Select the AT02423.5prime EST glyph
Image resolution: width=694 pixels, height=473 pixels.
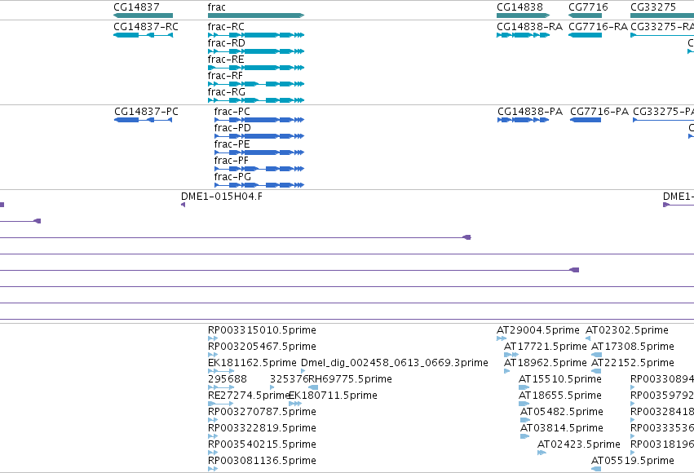(541, 453)
